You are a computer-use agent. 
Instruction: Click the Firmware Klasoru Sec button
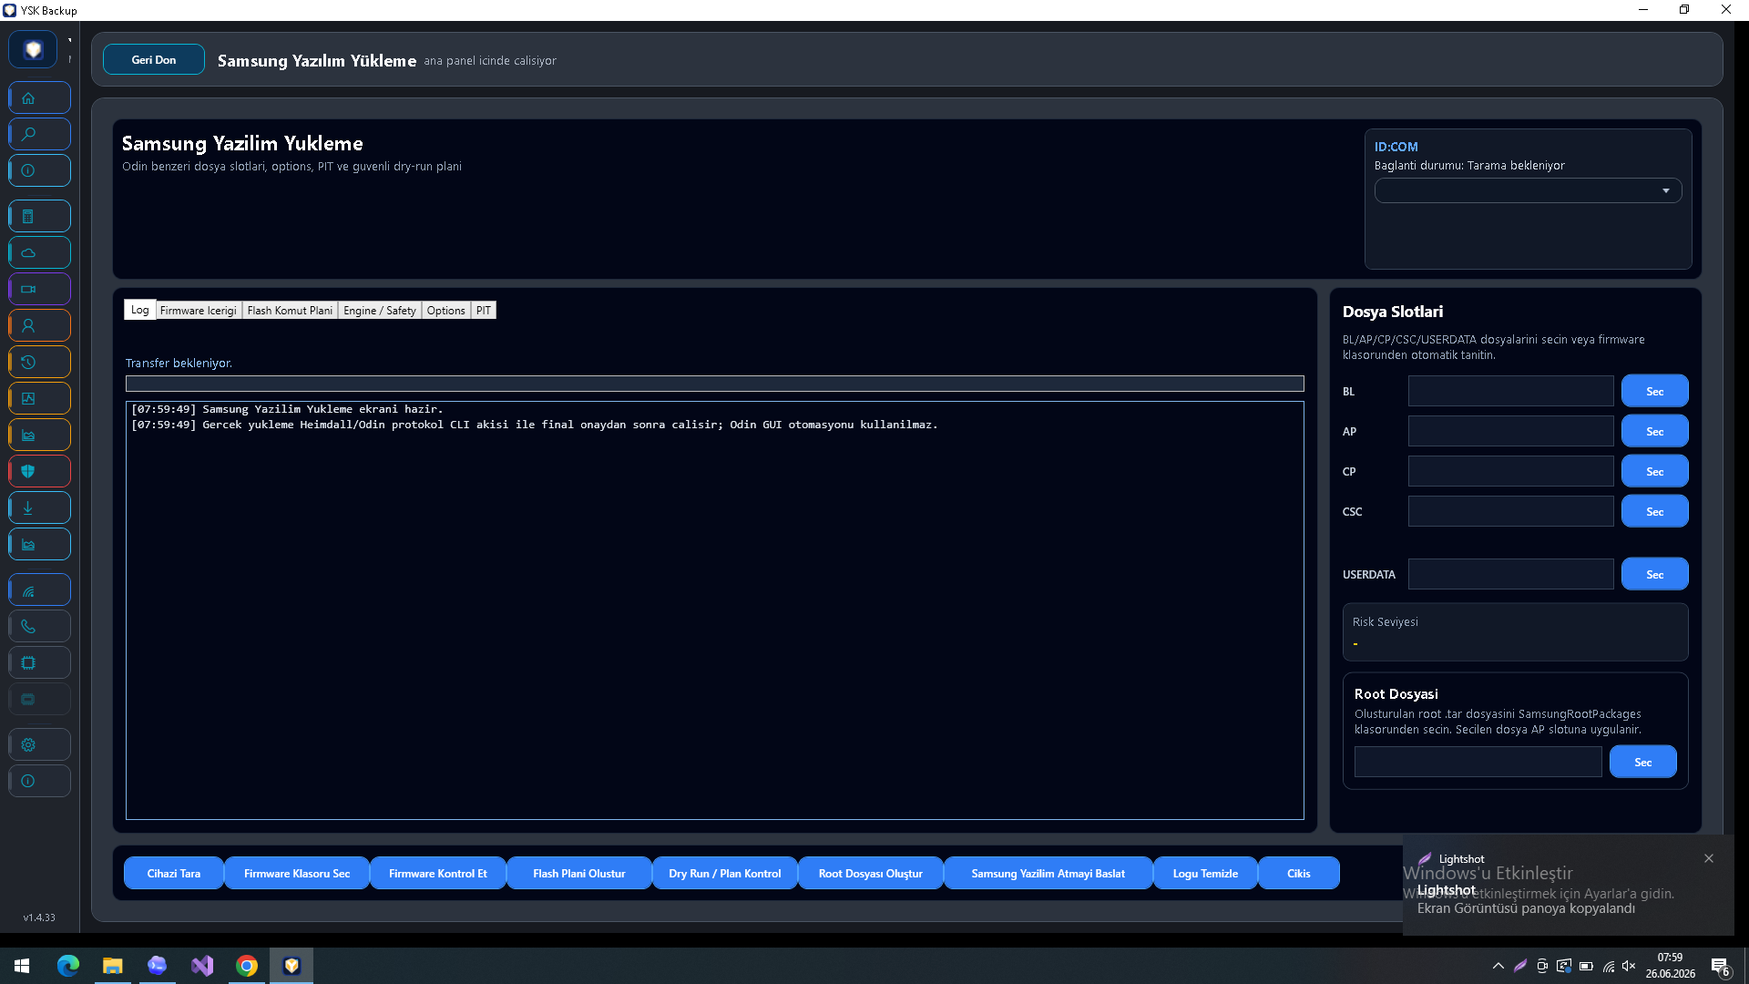(297, 873)
